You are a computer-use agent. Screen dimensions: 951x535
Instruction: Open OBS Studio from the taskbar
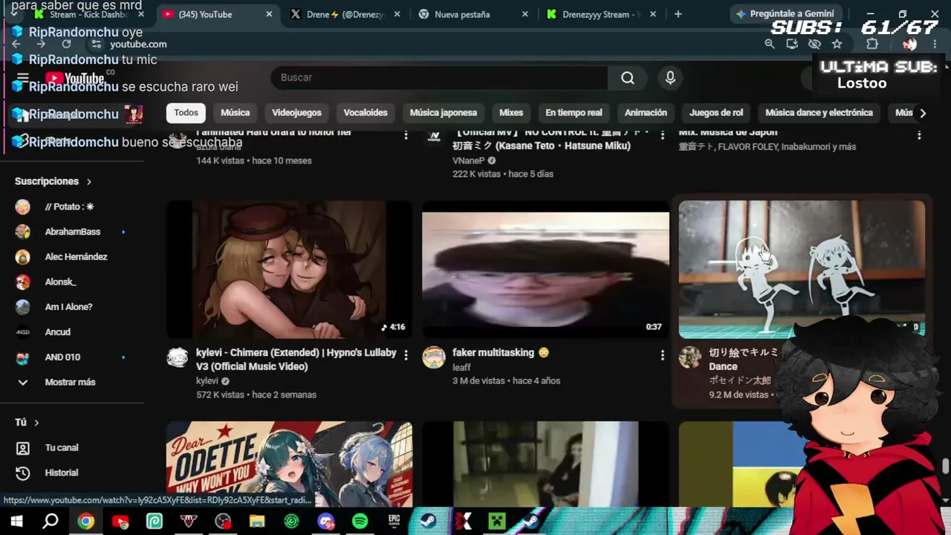coord(223,522)
